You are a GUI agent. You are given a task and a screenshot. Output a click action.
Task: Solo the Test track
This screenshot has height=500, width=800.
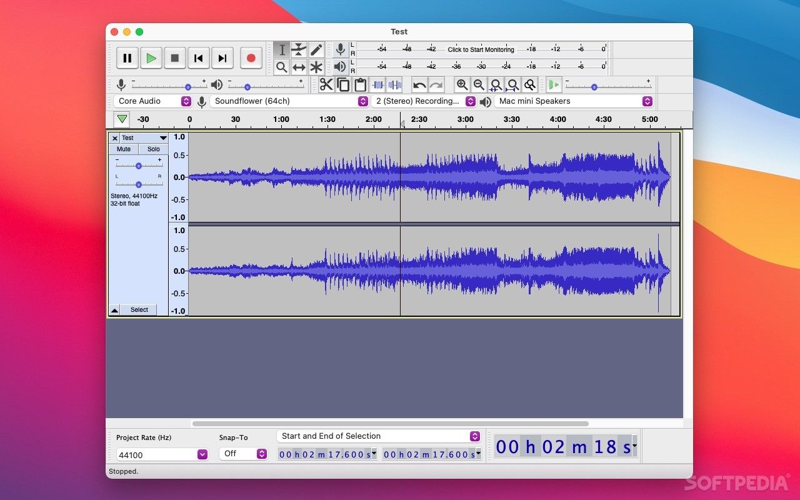[x=153, y=149]
